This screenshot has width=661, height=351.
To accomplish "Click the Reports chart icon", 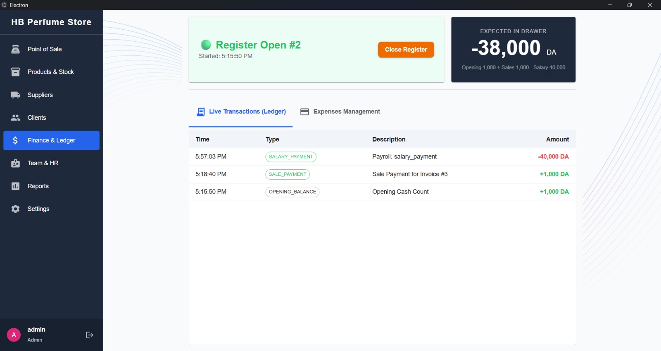I will click(15, 186).
